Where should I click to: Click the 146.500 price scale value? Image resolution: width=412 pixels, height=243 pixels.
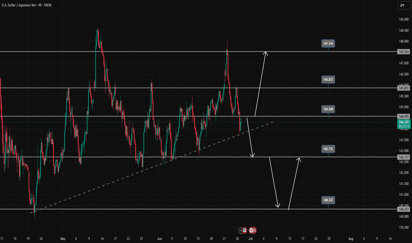click(404, 74)
